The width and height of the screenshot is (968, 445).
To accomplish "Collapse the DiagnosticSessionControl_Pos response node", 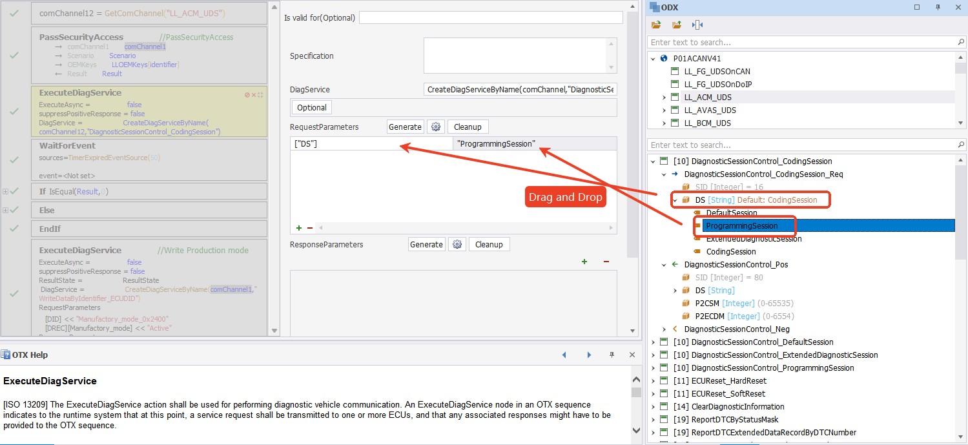I will pos(664,264).
